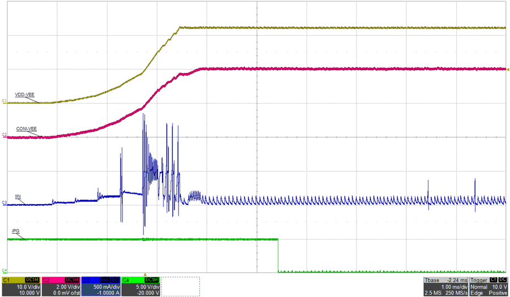Screen dimensions: 510x297
Task: Click the C2 channel ground marker
Action: click(3, 136)
